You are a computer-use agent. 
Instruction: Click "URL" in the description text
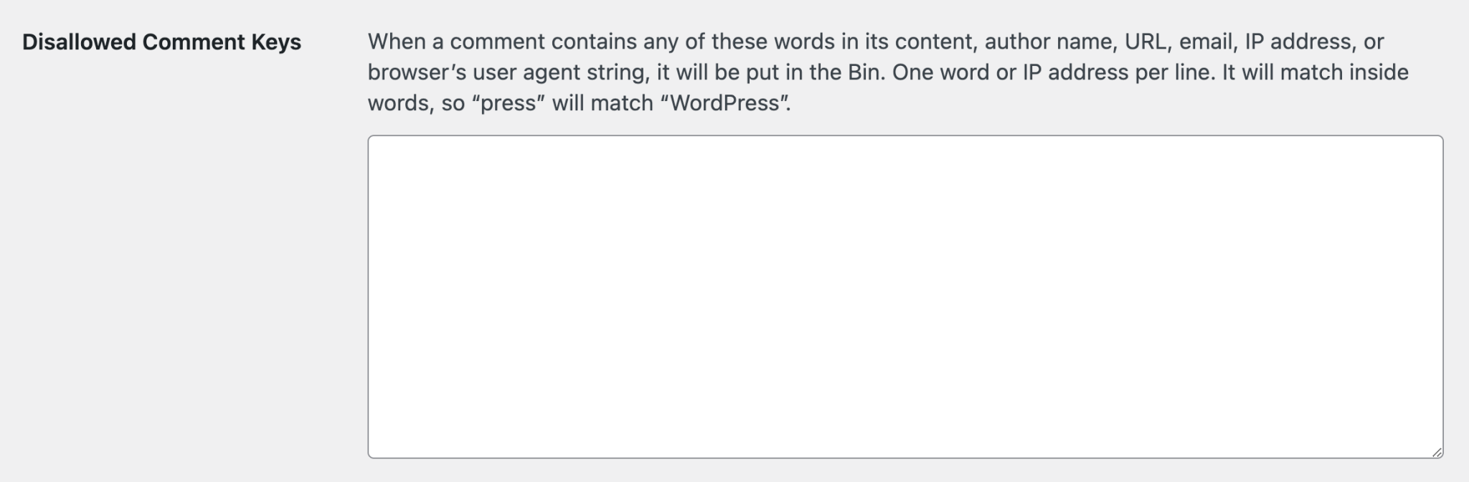tap(1147, 42)
